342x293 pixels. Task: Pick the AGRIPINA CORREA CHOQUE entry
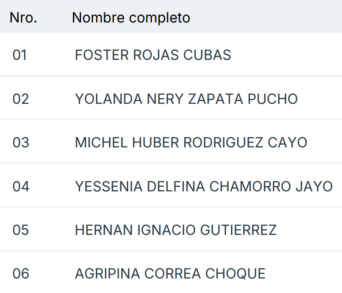click(170, 274)
